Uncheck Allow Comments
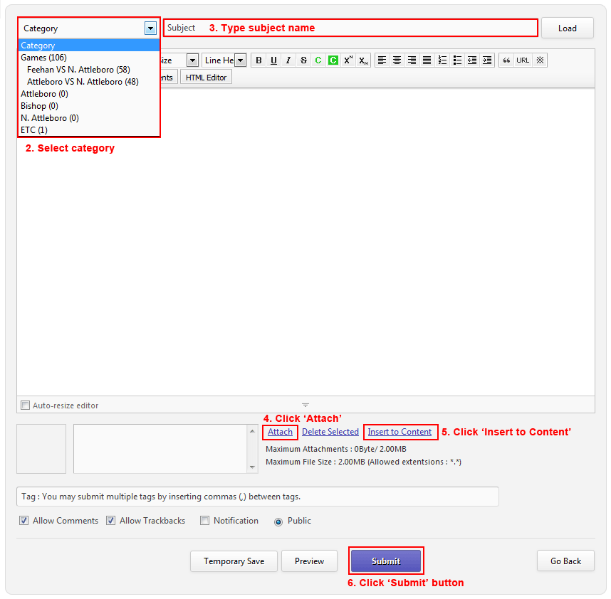 (24, 521)
